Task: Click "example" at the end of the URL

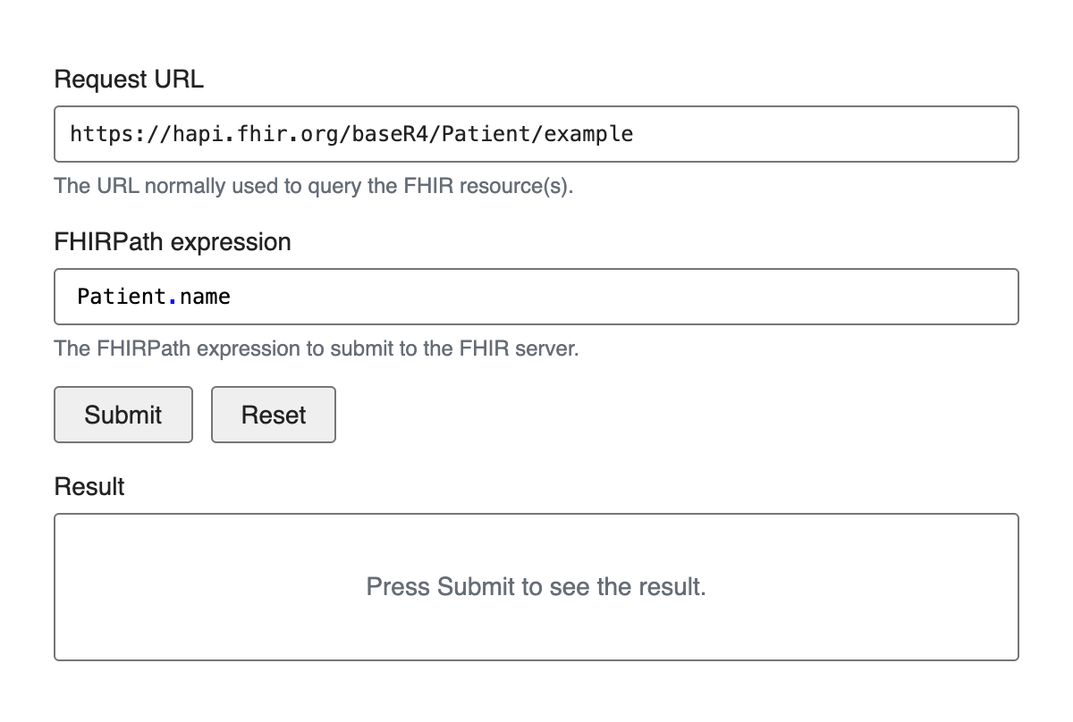Action: (588, 134)
